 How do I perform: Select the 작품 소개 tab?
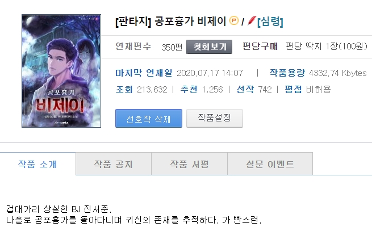click(x=37, y=164)
